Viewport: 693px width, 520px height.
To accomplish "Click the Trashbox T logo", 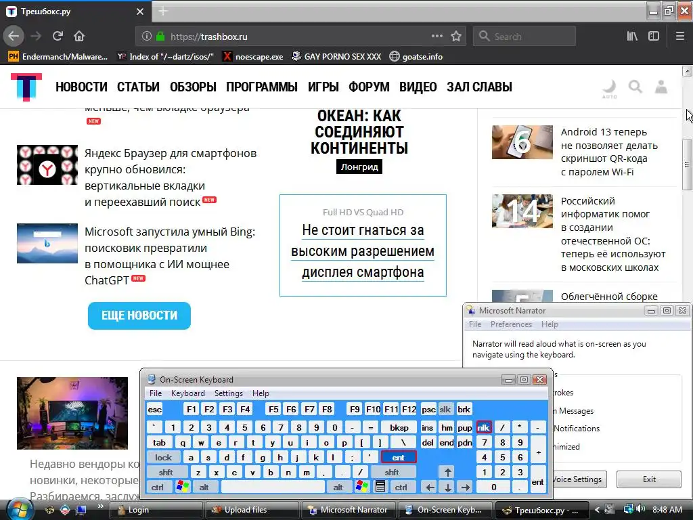I will point(26,87).
